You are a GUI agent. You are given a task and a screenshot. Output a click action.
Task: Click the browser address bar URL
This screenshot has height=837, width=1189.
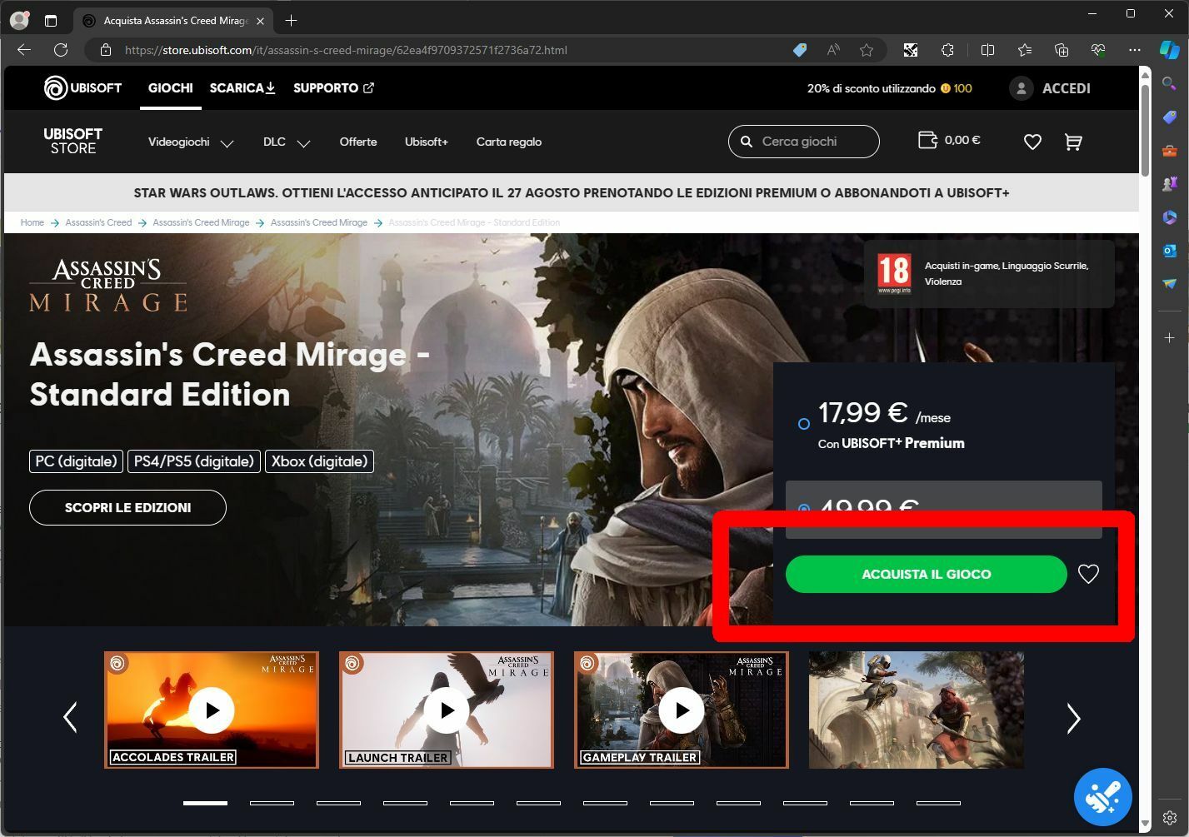[x=346, y=50]
